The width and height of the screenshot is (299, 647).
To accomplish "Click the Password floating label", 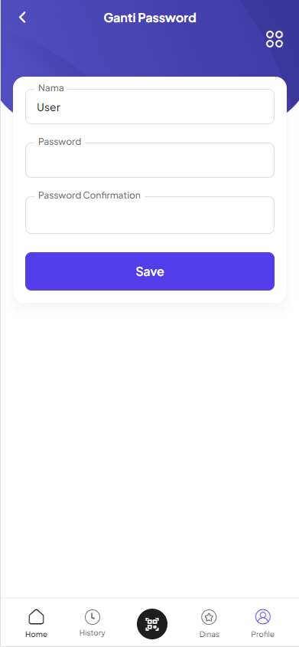I will 60,142.
